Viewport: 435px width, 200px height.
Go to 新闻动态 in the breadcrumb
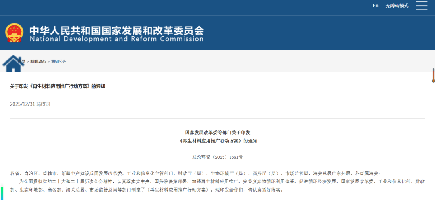38,62
